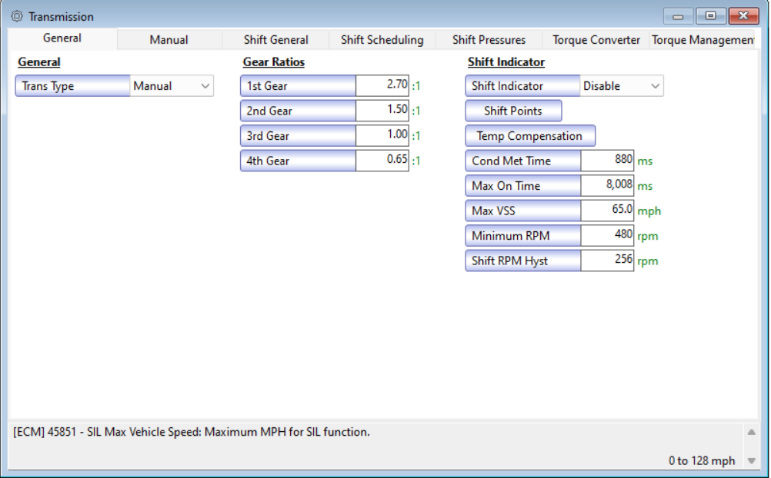
Task: Edit the Cond Met Time value
Action: coord(607,161)
